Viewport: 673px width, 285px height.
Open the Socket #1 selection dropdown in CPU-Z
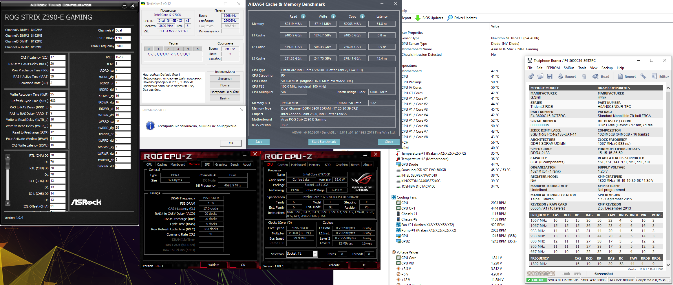[315, 254]
